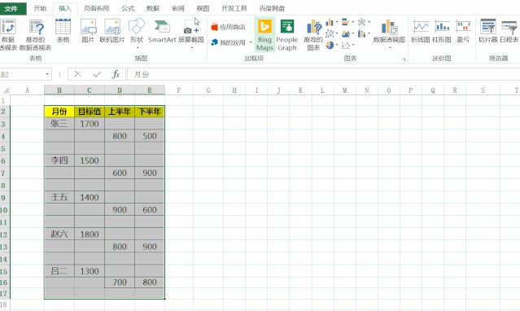The height and width of the screenshot is (311, 520).
Task: Launch the People Graph add-in
Action: (287, 35)
